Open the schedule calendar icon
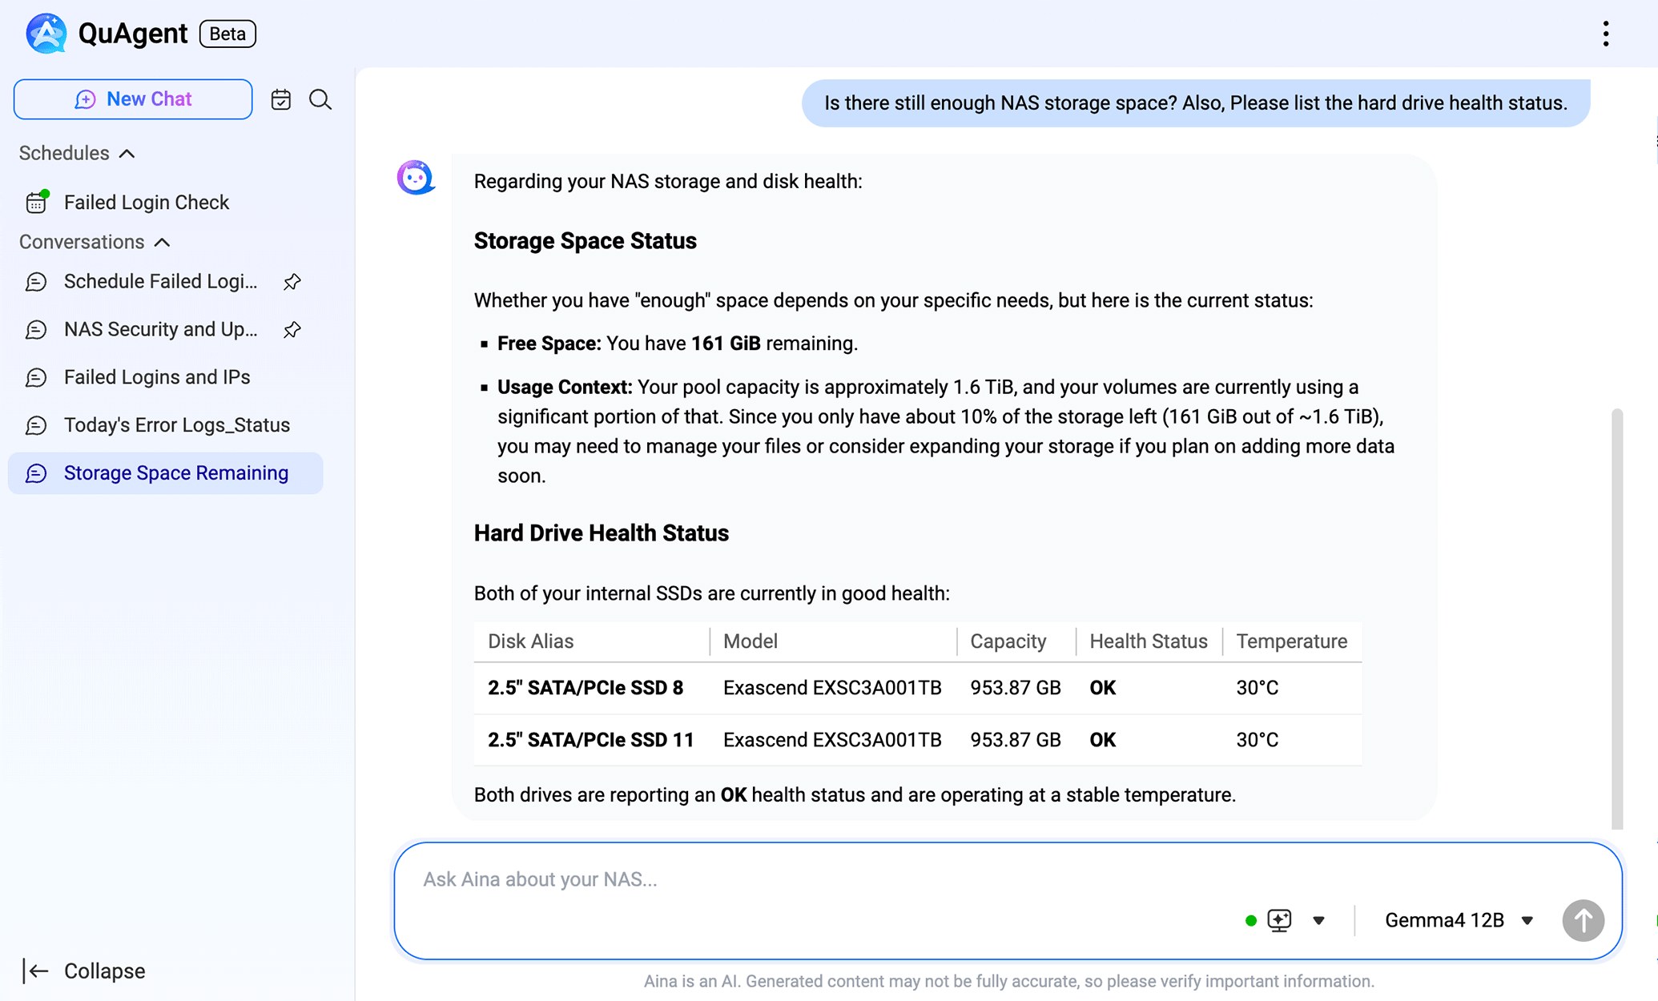 (280, 99)
